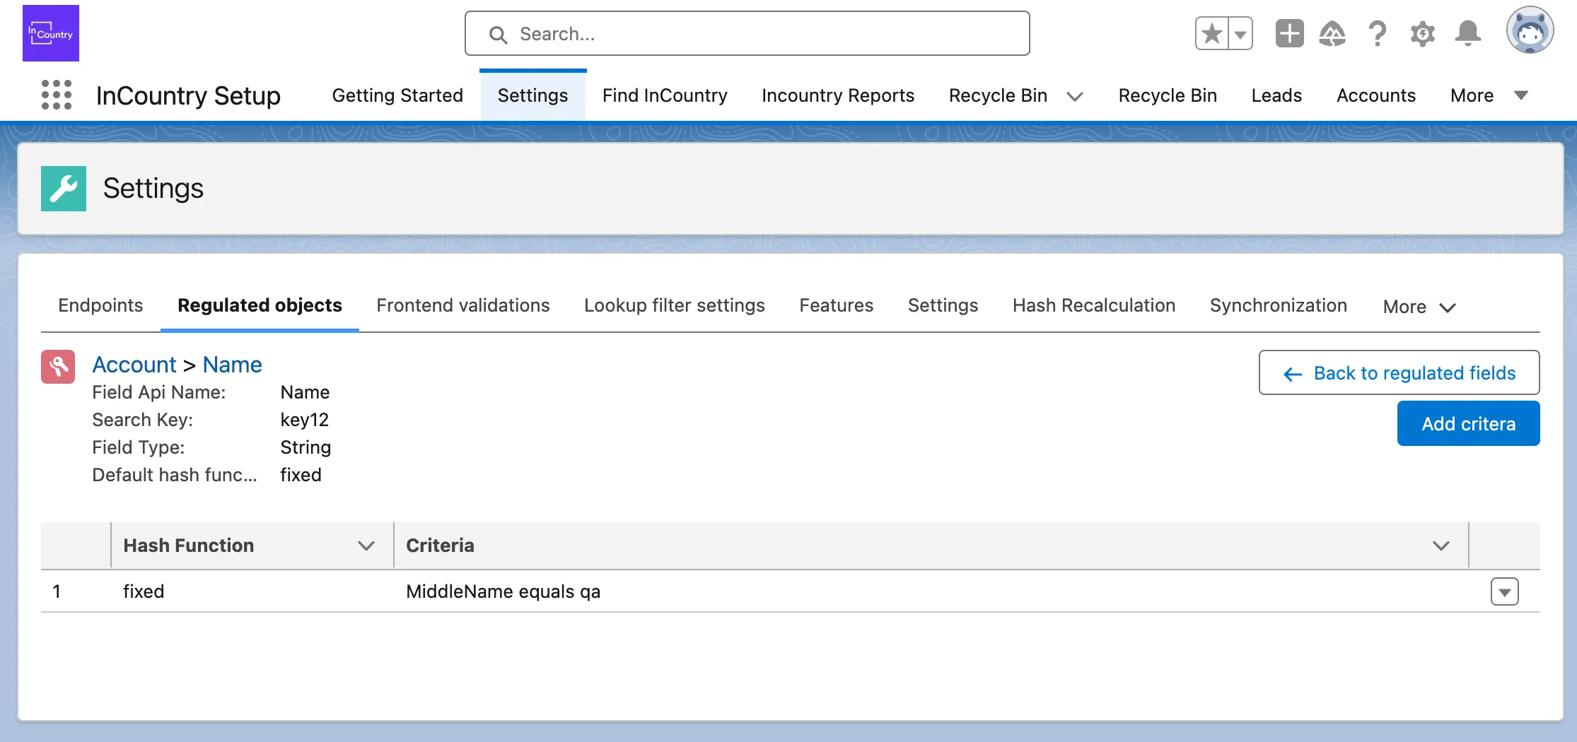The image size is (1577, 742).
Task: Open the App Launcher dots grid
Action: pos(57,95)
